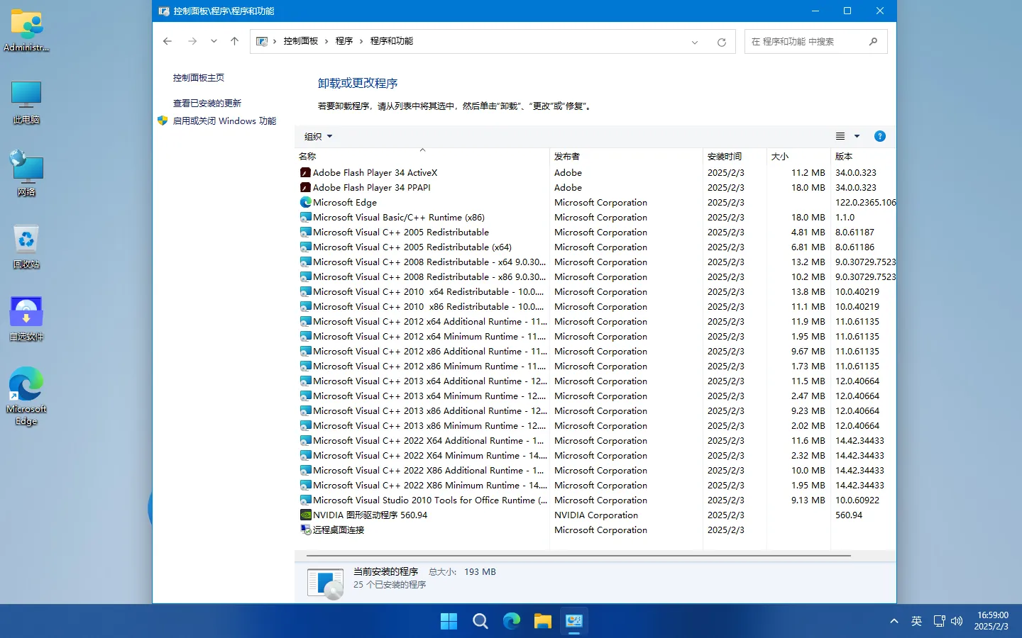Click the back navigation arrow
This screenshot has width=1022, height=638.
(167, 41)
